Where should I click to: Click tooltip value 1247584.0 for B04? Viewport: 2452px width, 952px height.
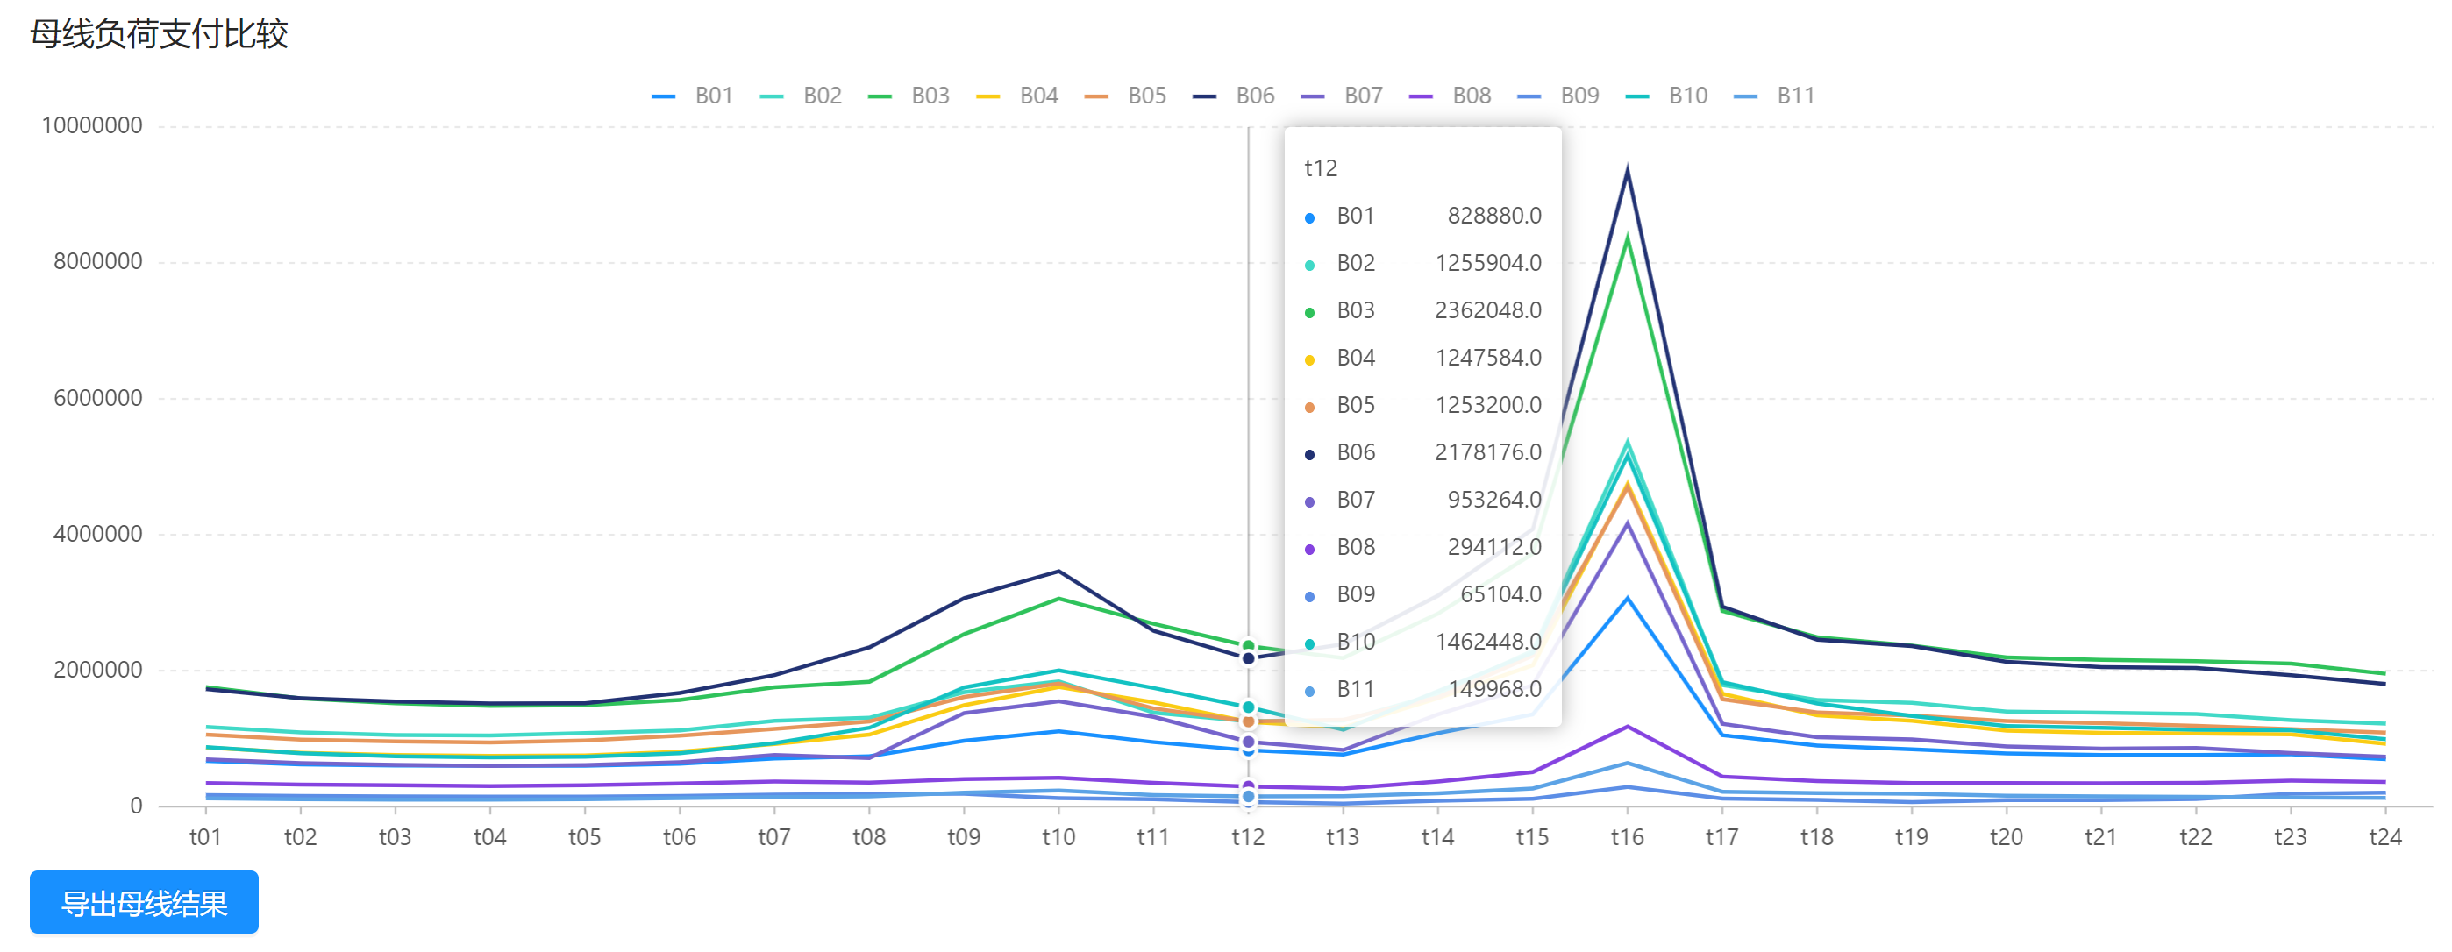(x=1489, y=358)
